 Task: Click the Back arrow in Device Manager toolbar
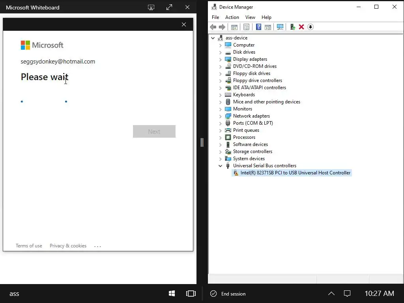point(213,27)
